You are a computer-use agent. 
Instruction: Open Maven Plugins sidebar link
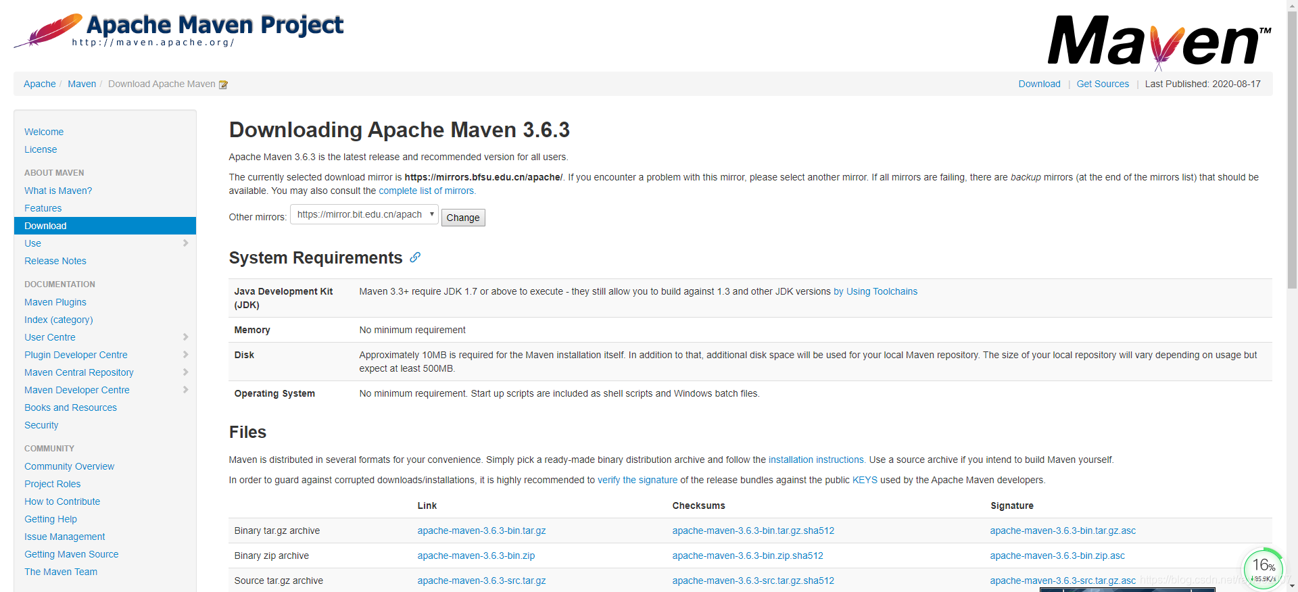[55, 302]
